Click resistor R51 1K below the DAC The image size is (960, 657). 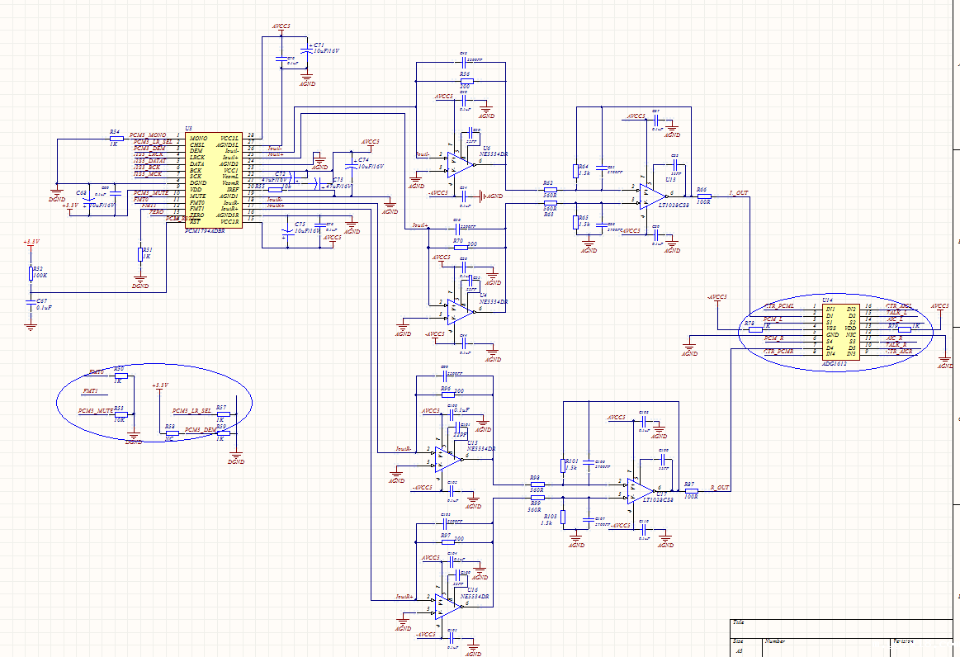(140, 253)
